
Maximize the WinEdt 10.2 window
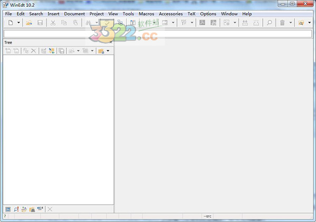292,4
